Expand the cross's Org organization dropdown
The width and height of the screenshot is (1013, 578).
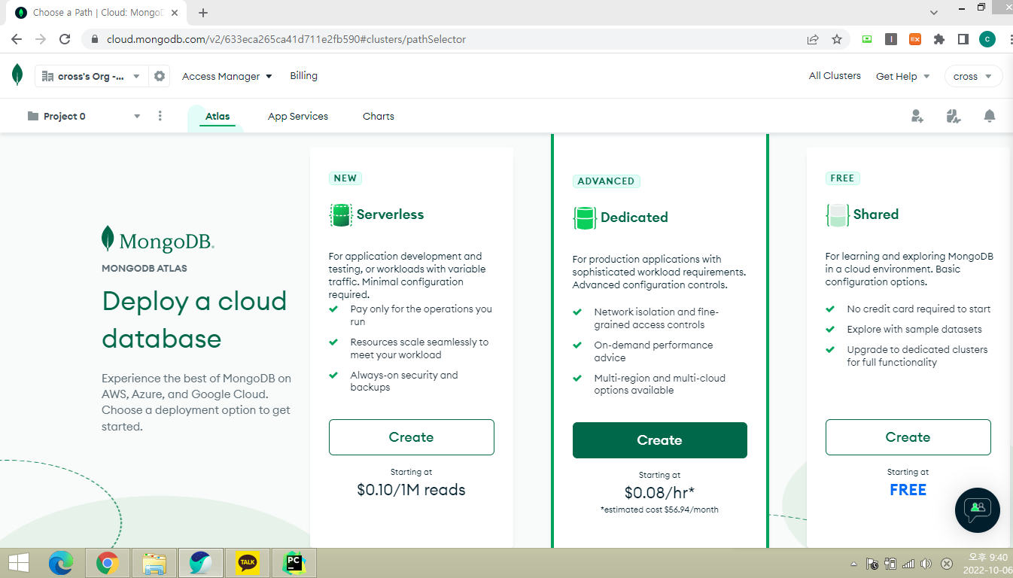tap(90, 76)
